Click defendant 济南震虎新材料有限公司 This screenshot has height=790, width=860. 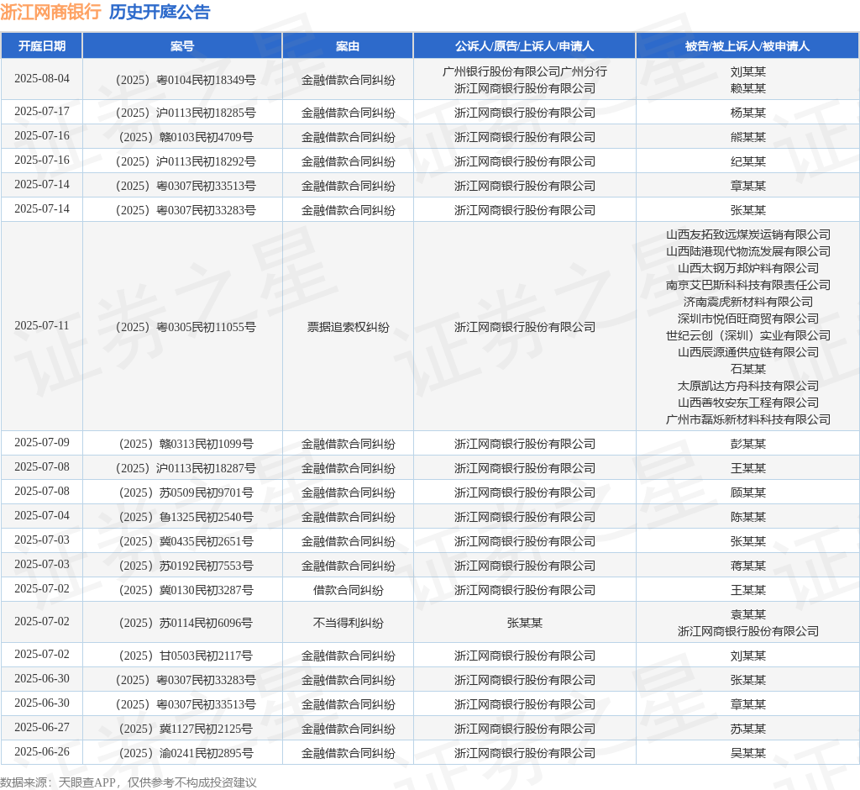[747, 302]
